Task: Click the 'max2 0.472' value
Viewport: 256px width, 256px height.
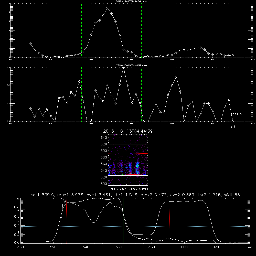Action: (x=153, y=195)
